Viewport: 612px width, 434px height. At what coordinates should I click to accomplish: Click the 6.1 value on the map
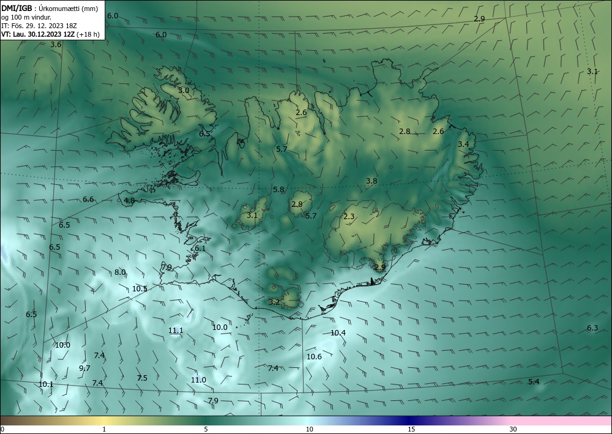point(200,249)
